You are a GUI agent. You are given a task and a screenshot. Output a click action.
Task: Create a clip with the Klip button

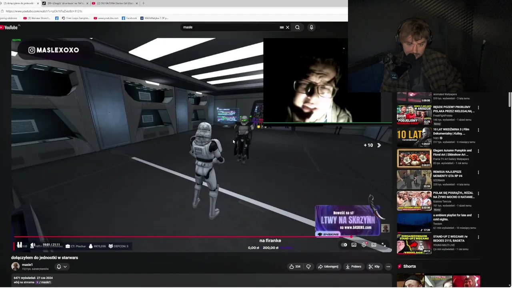[374, 266]
